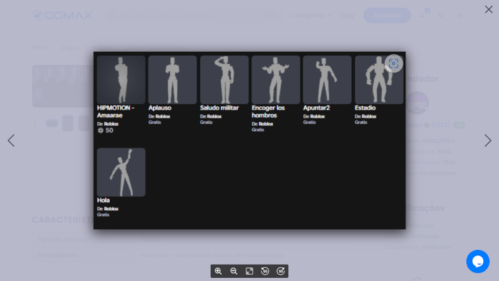Open the live chat support bubble

[x=478, y=261]
